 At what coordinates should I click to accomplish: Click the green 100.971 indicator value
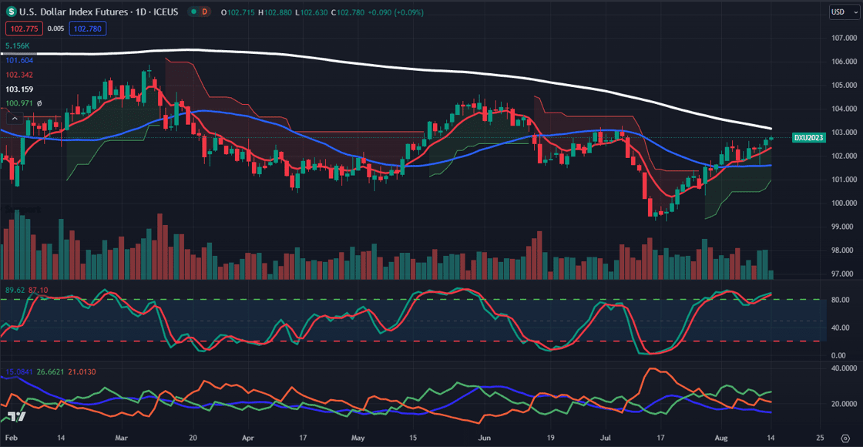(19, 103)
